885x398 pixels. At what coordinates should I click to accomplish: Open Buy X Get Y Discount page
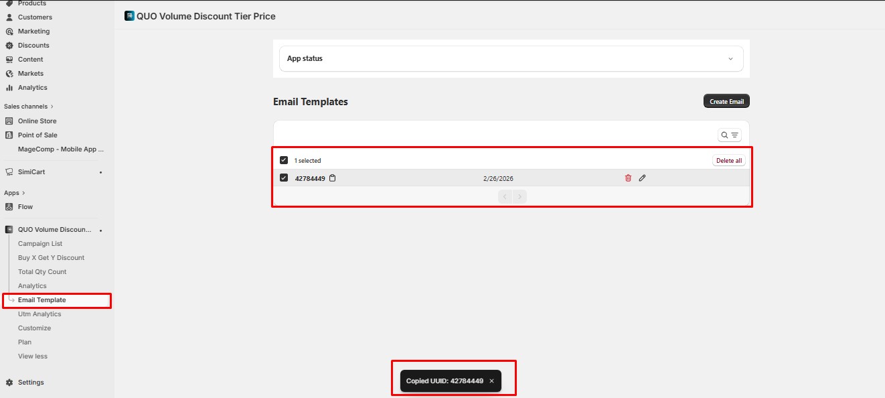click(x=51, y=258)
